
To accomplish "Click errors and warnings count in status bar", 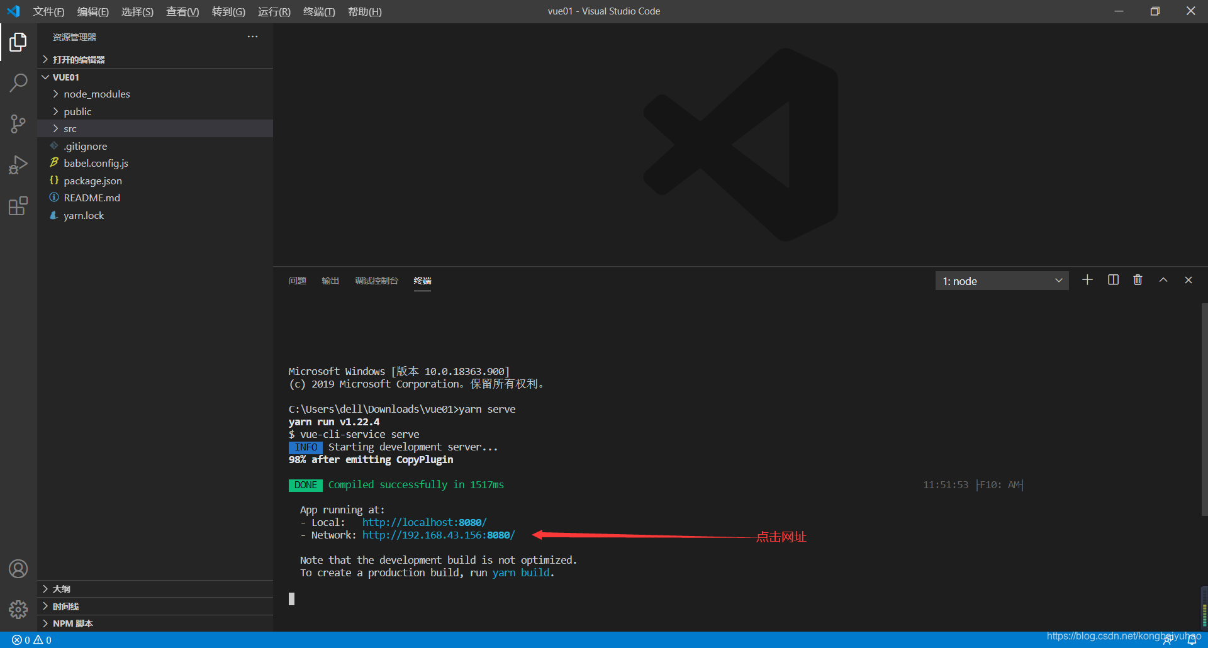I will (32, 640).
